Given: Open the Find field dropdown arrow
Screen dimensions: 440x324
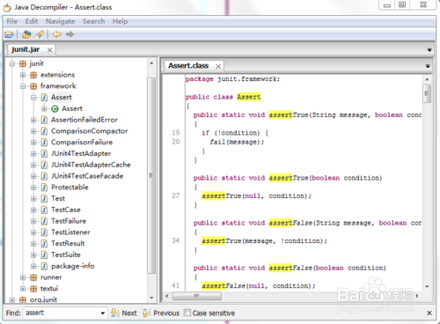Looking at the screenshot, I should tap(103, 313).
